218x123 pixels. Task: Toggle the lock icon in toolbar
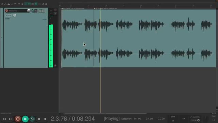(x=46, y=4)
